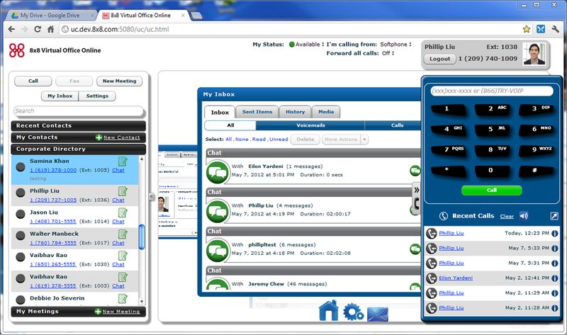Viewport: 567px width, 335px height.
Task: Click chat bubble icon for phillipltest chat
Action: point(218,250)
